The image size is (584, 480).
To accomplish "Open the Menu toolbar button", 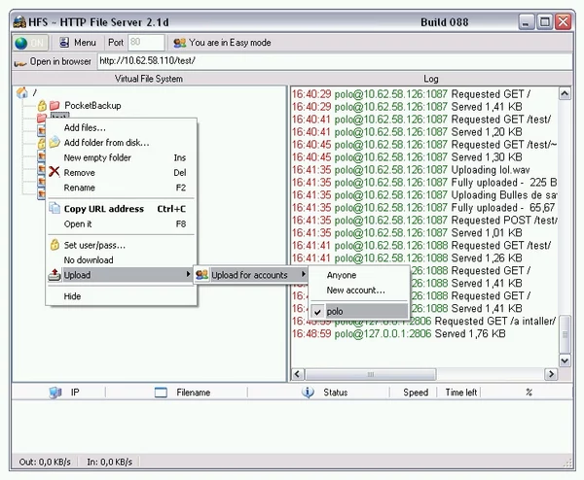I will click(x=78, y=43).
